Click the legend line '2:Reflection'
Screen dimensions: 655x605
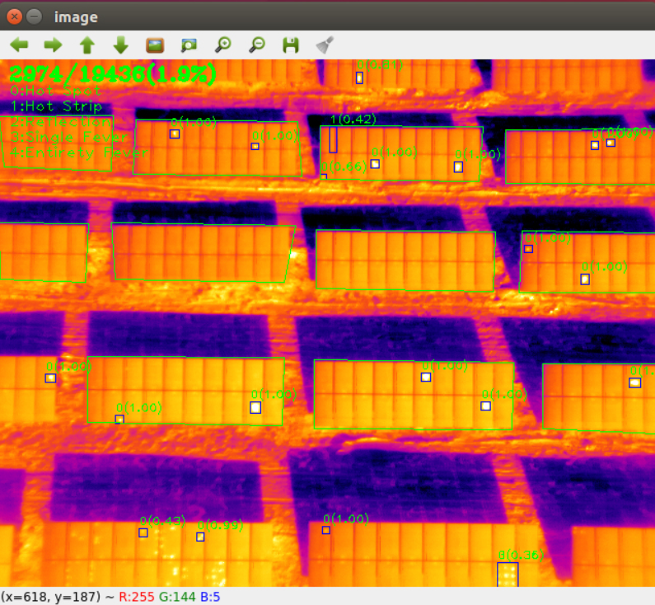[x=61, y=122]
